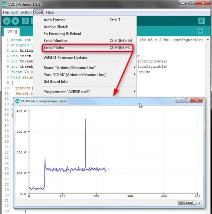The width and height of the screenshot is (212, 214).
Task: Click the Arduino logo in main title bar
Action: [4, 5]
